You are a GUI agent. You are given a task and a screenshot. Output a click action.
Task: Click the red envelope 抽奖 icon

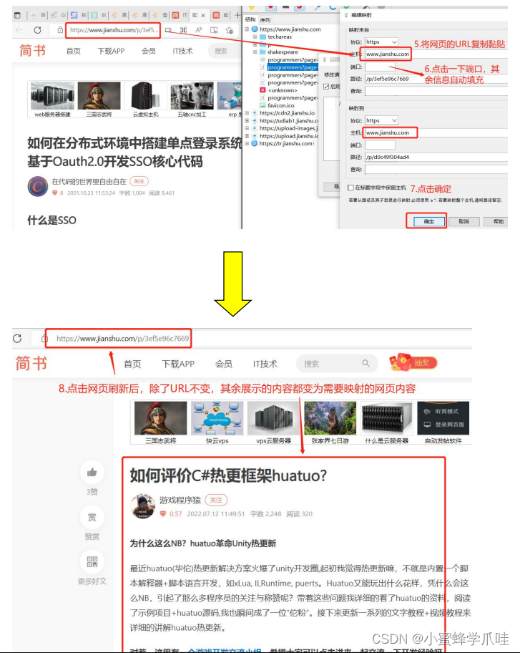click(x=413, y=363)
